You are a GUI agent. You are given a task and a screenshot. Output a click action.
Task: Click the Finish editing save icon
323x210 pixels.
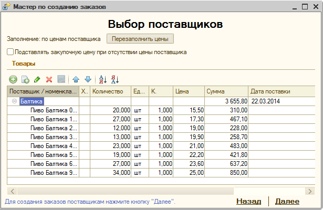tap(61, 79)
